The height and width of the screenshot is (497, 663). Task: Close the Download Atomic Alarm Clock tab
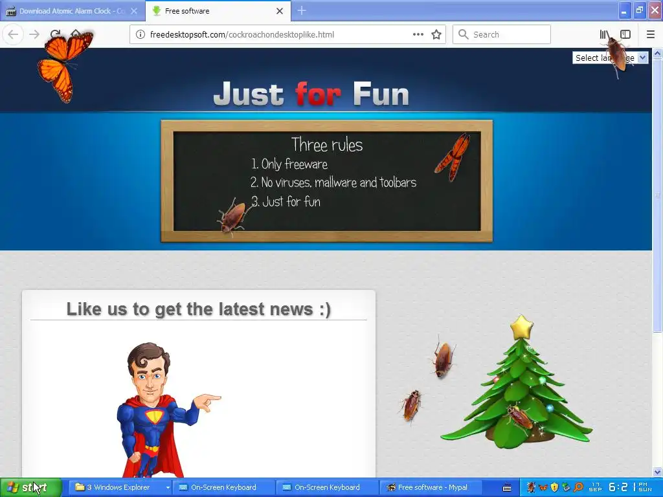134,11
